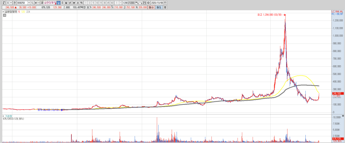Click the magnifier stock search icon
345x143 pixels.
[32, 3]
